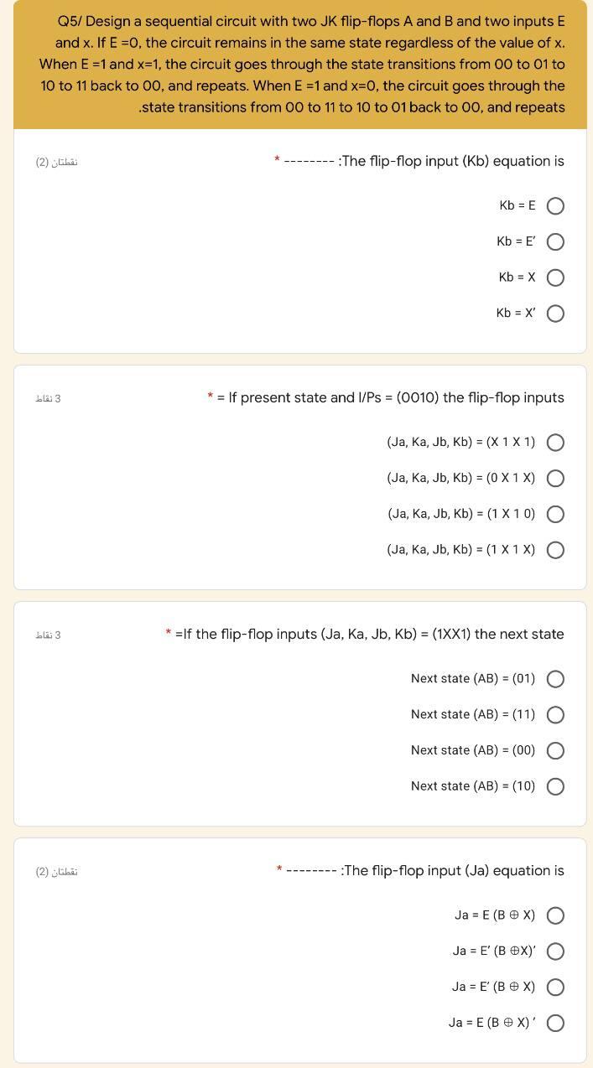Select "(Ja, Ka, Jb, Kb) = (X 1 X 1)"

pos(555,442)
